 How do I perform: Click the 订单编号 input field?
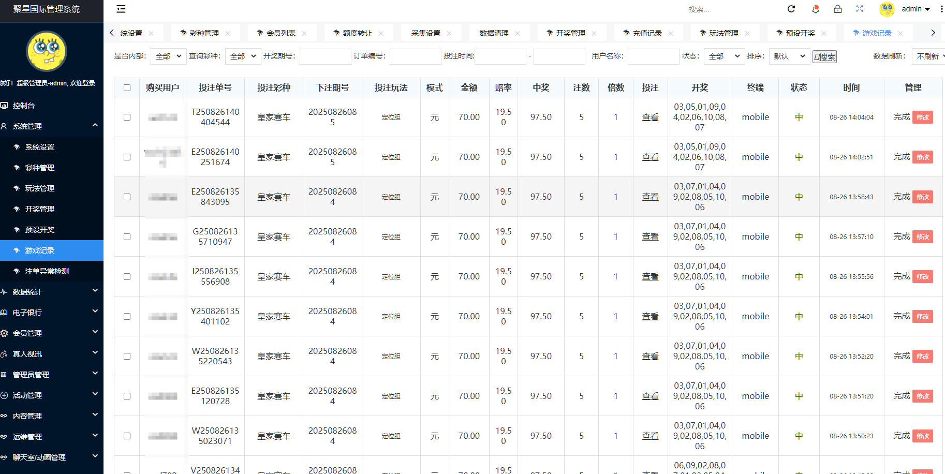click(x=415, y=56)
